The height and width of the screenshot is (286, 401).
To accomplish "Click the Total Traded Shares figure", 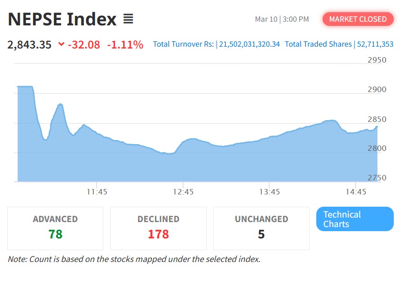I will coord(375,44).
